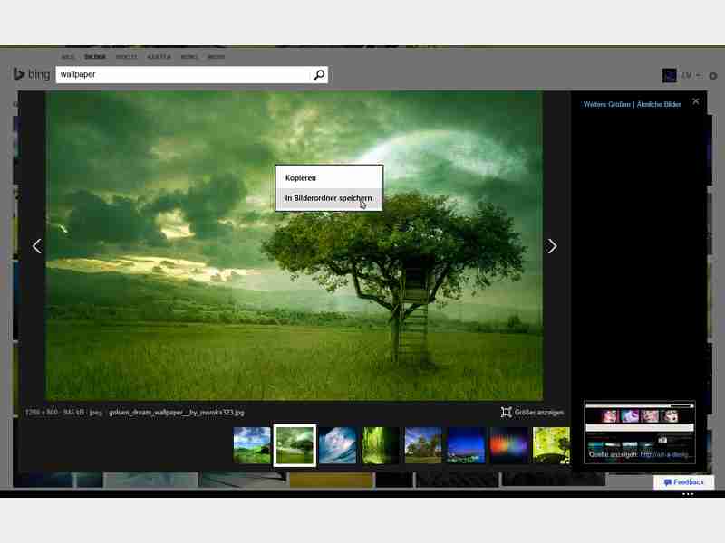The width and height of the screenshot is (725, 543).
Task: Open the Weitere Größen link
Action: tap(606, 104)
